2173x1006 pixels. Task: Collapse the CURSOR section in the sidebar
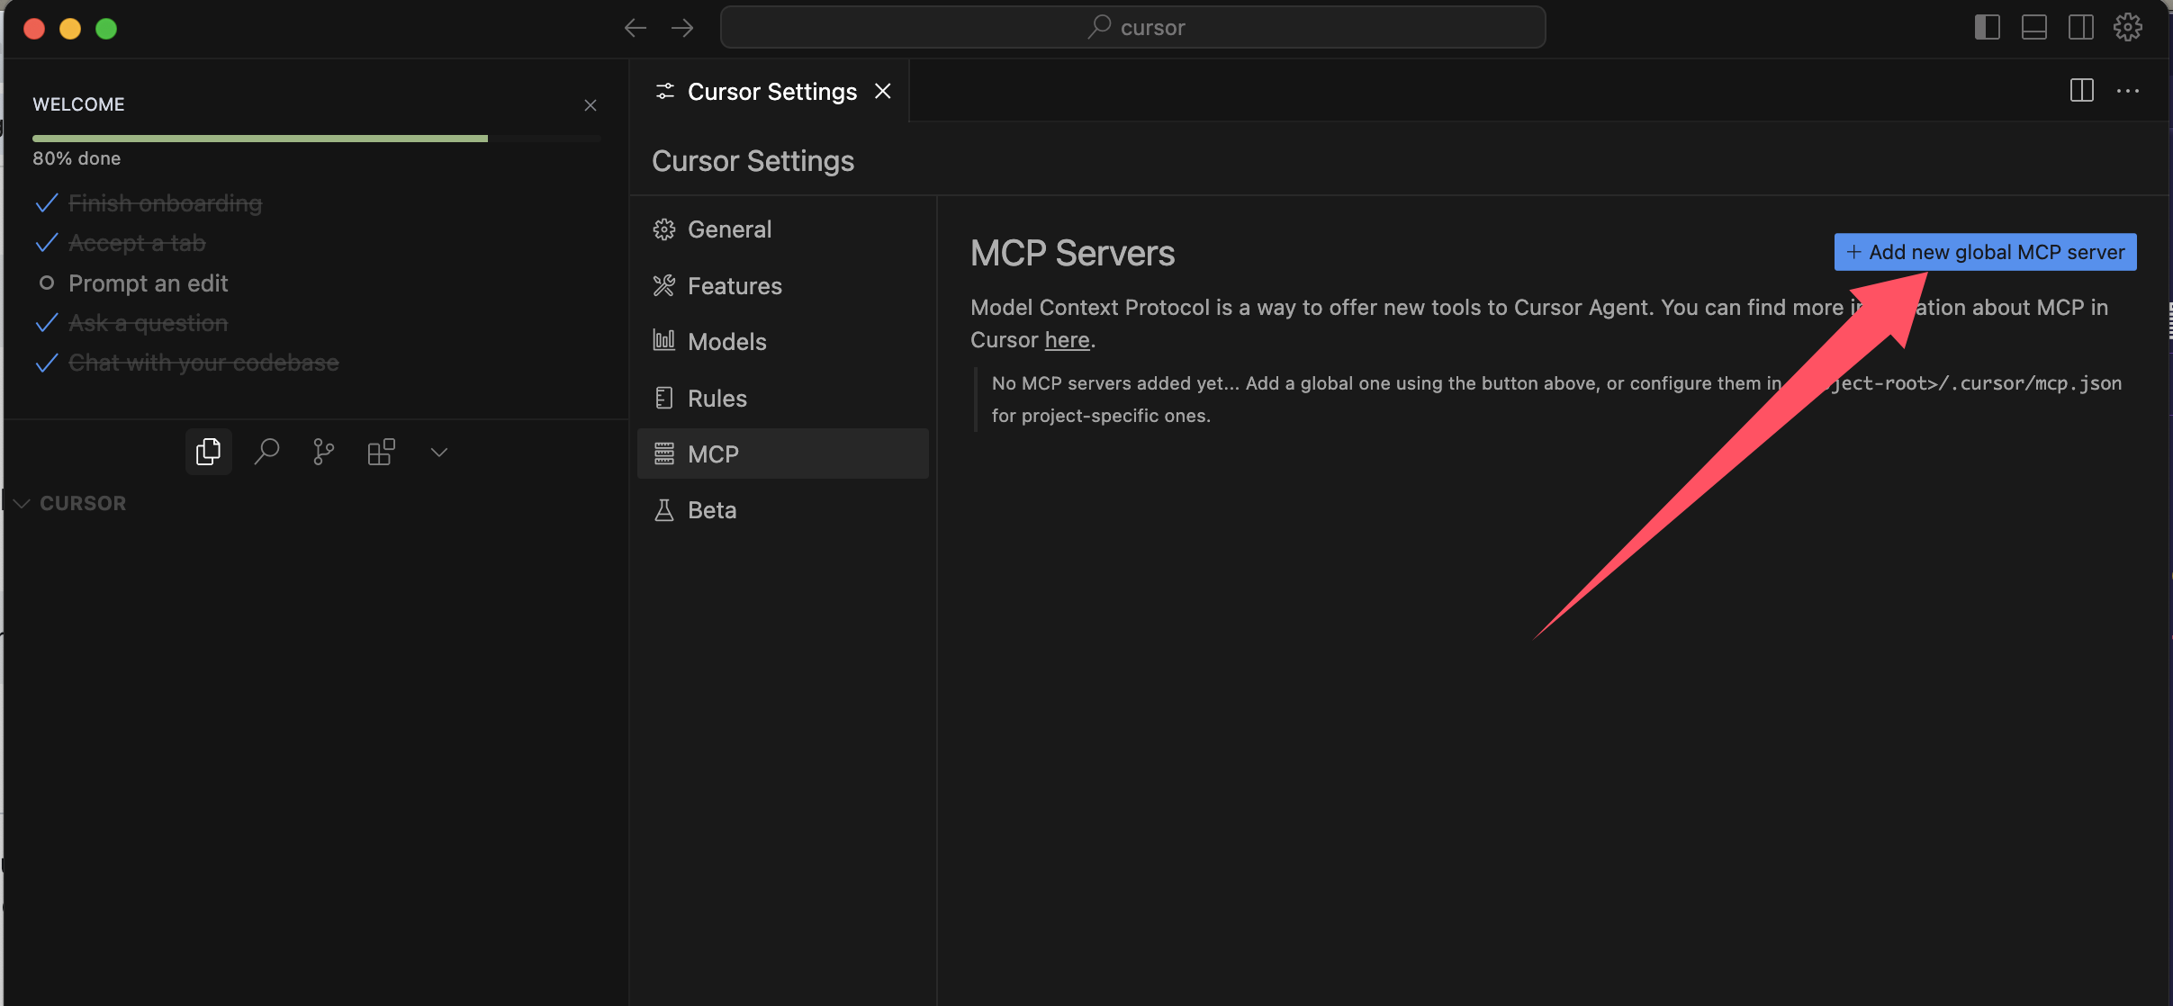click(21, 503)
